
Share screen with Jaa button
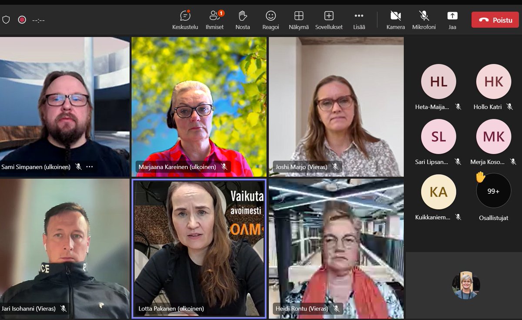point(452,20)
